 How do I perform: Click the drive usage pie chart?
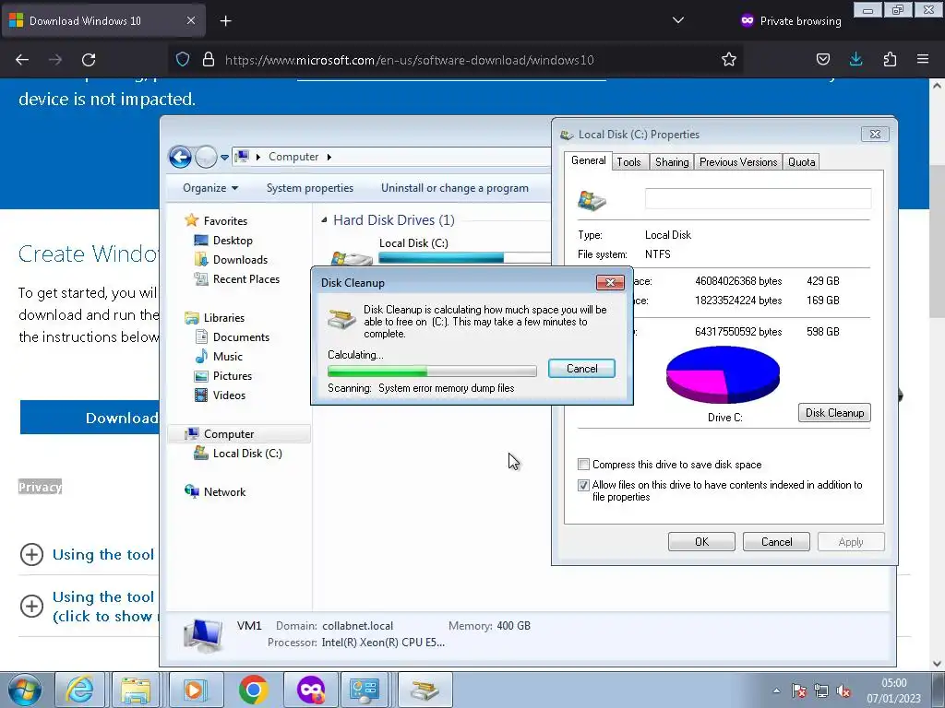click(723, 374)
